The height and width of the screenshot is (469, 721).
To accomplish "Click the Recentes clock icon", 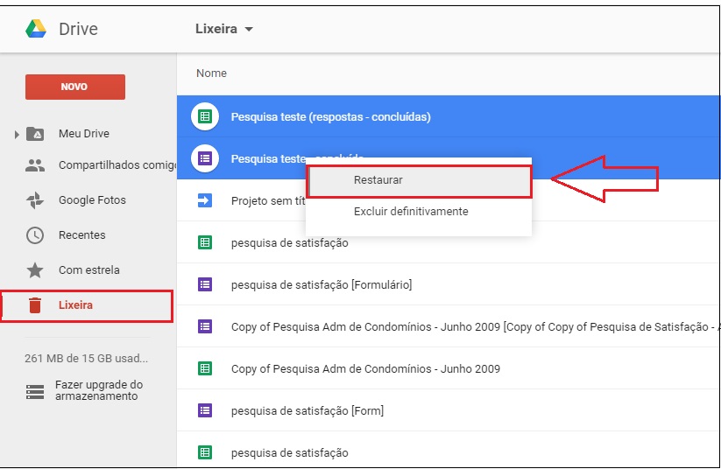I will point(35,235).
